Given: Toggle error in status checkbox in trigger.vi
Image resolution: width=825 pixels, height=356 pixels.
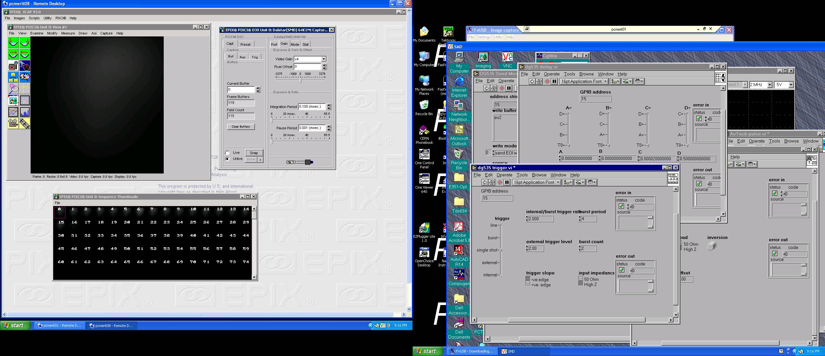Looking at the screenshot, I should point(621,206).
